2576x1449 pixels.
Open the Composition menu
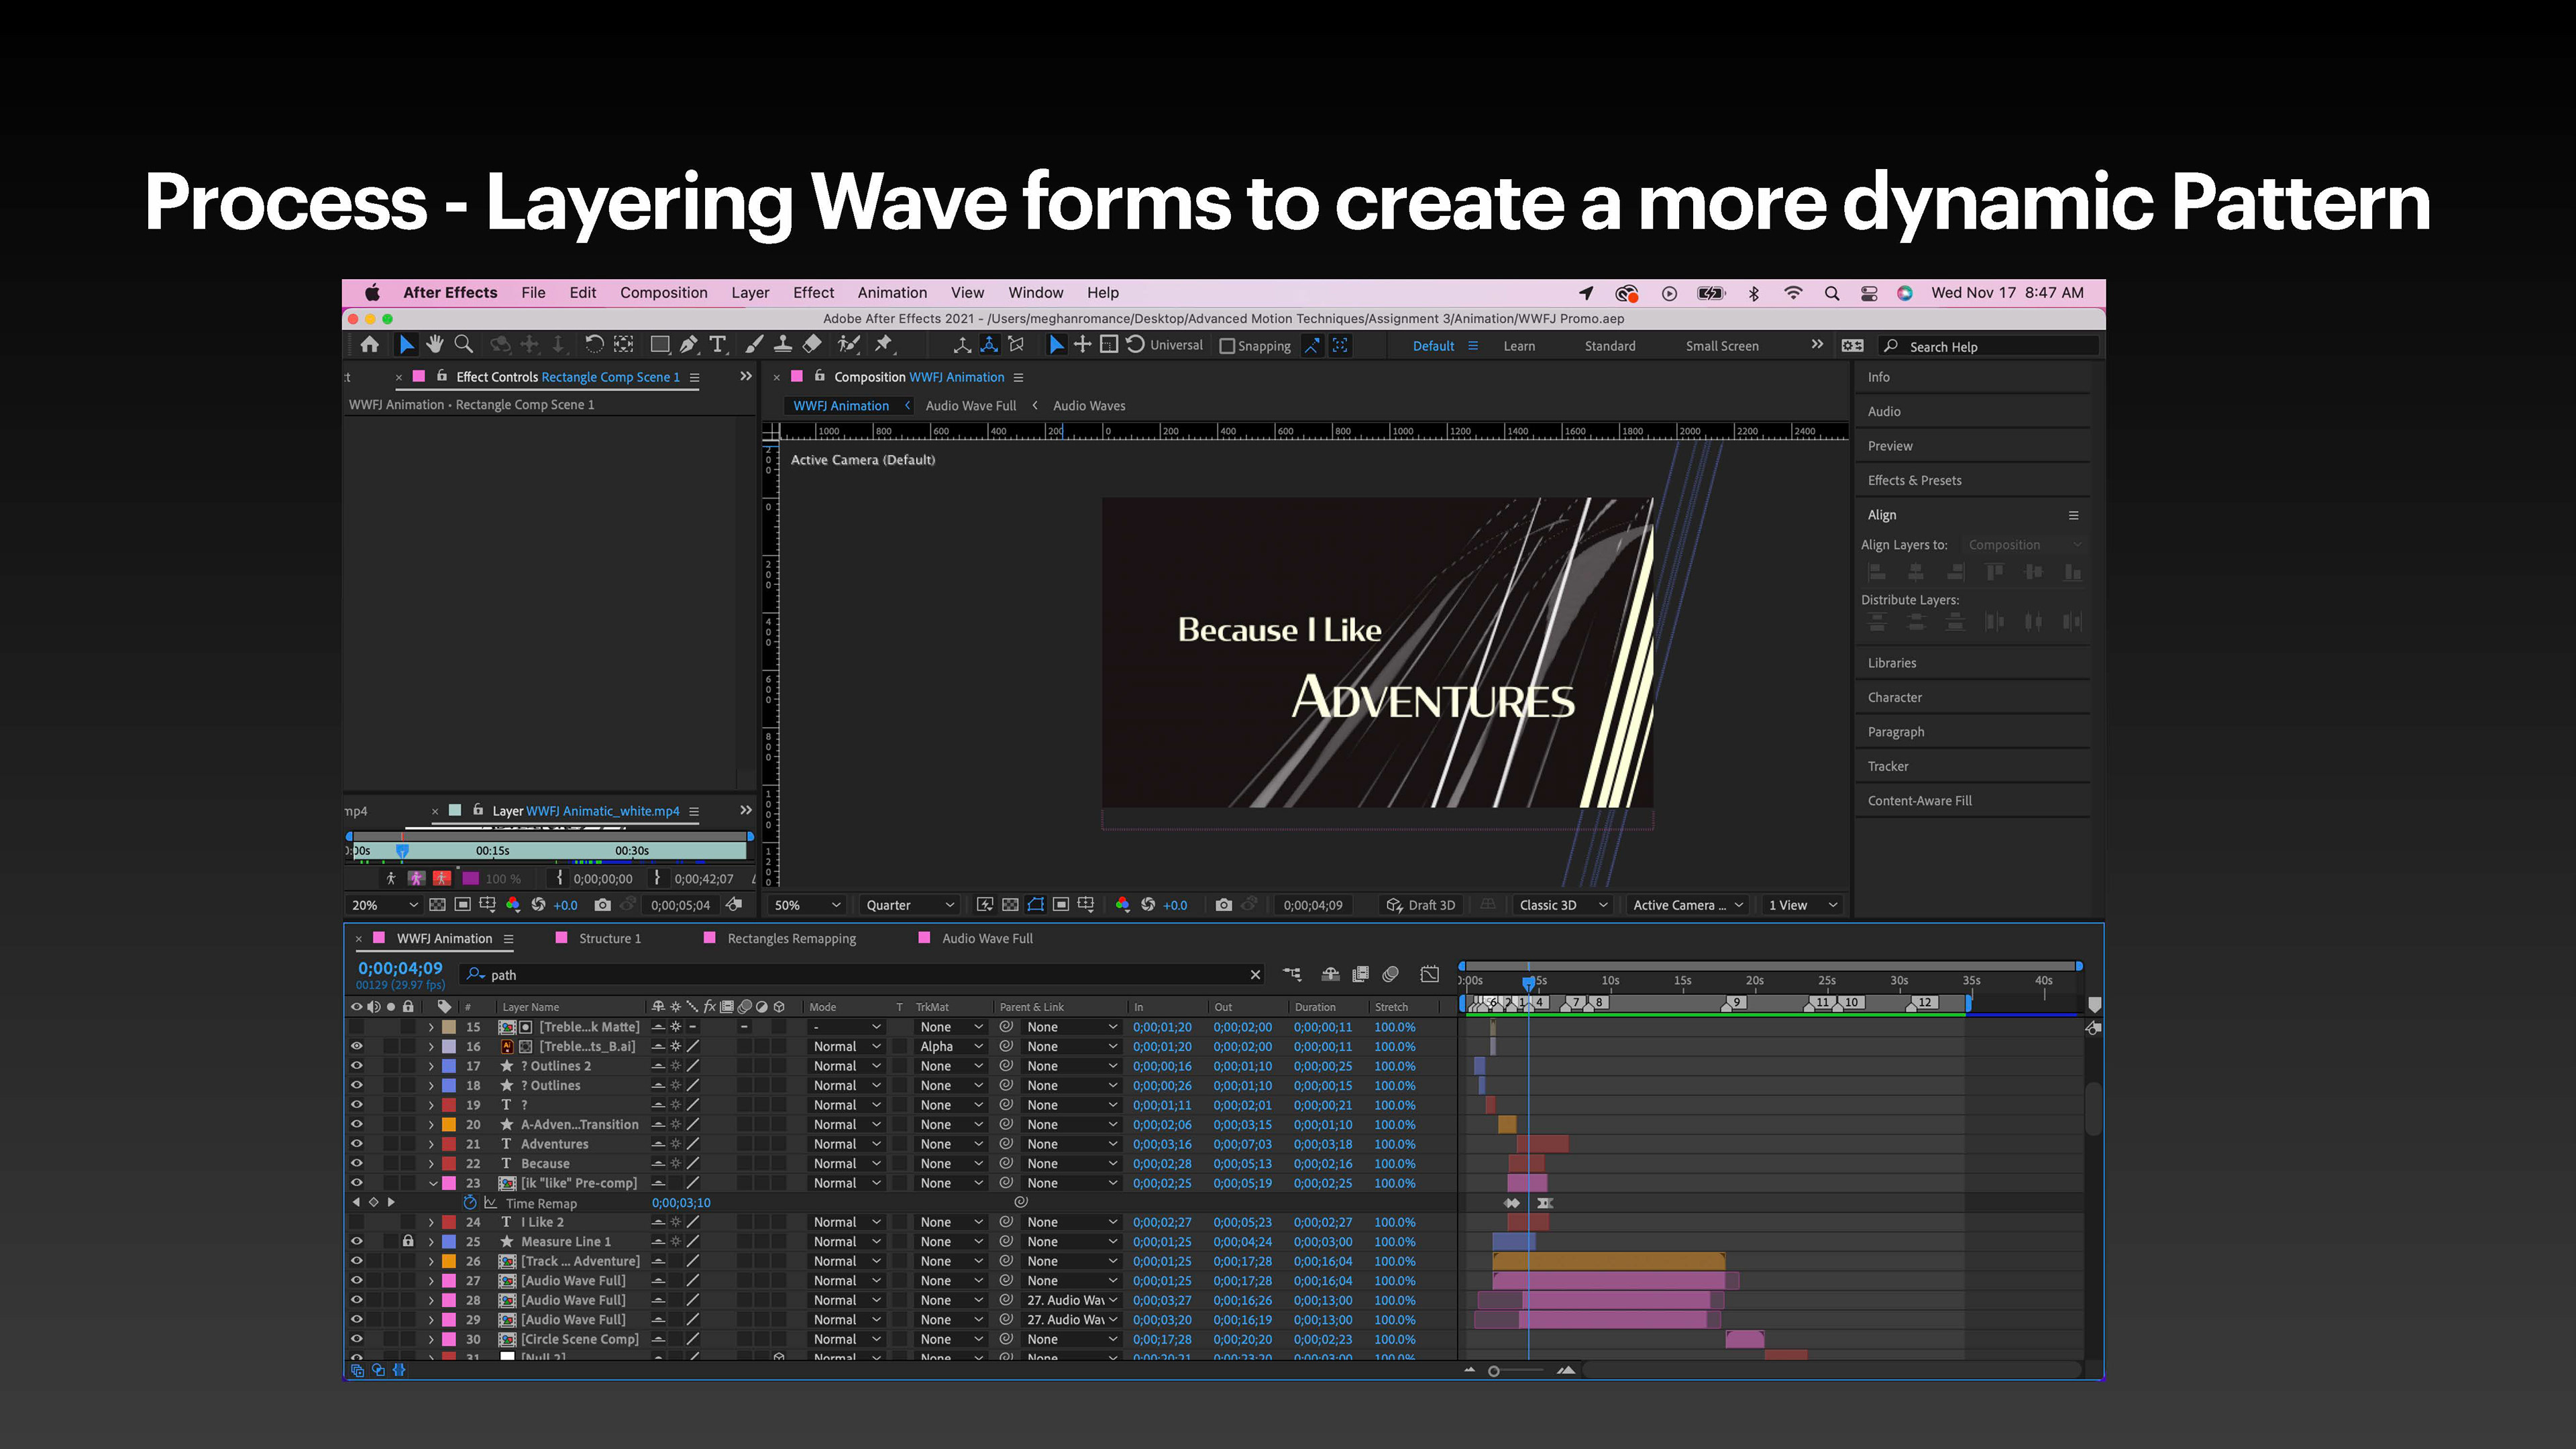[663, 293]
